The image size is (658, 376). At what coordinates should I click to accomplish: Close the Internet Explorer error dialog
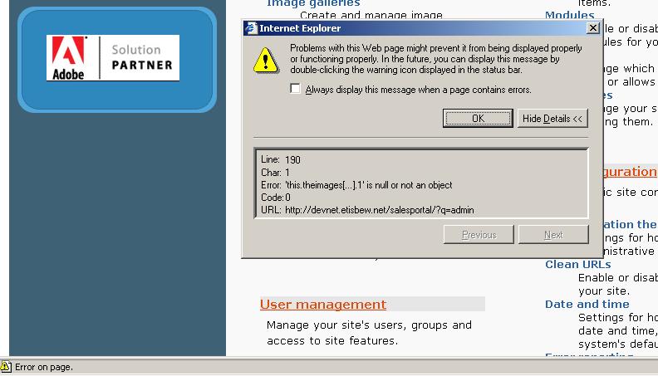click(592, 28)
